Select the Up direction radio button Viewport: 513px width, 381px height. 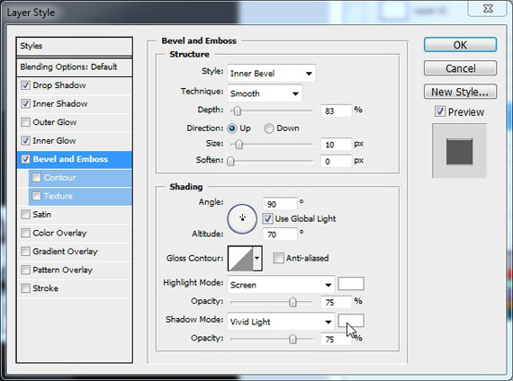coord(232,128)
